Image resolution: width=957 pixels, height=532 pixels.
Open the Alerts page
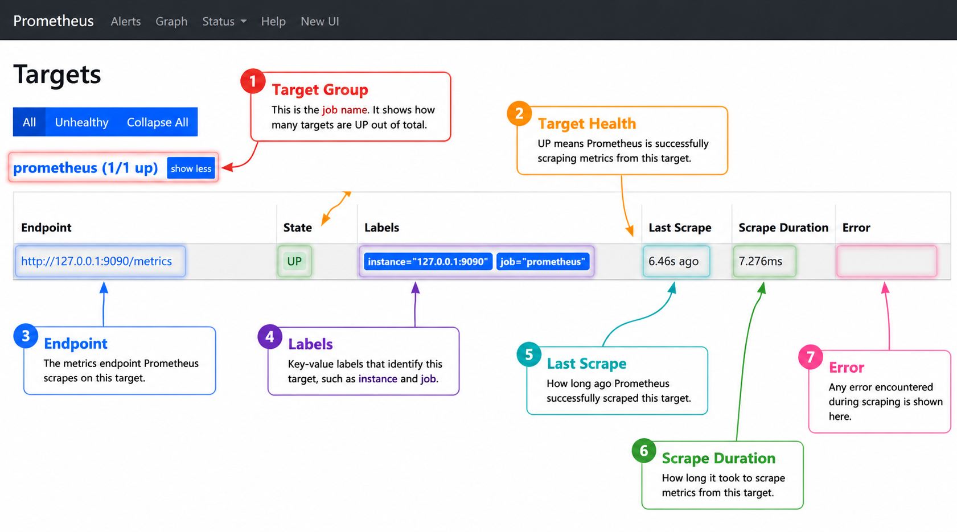tap(125, 21)
